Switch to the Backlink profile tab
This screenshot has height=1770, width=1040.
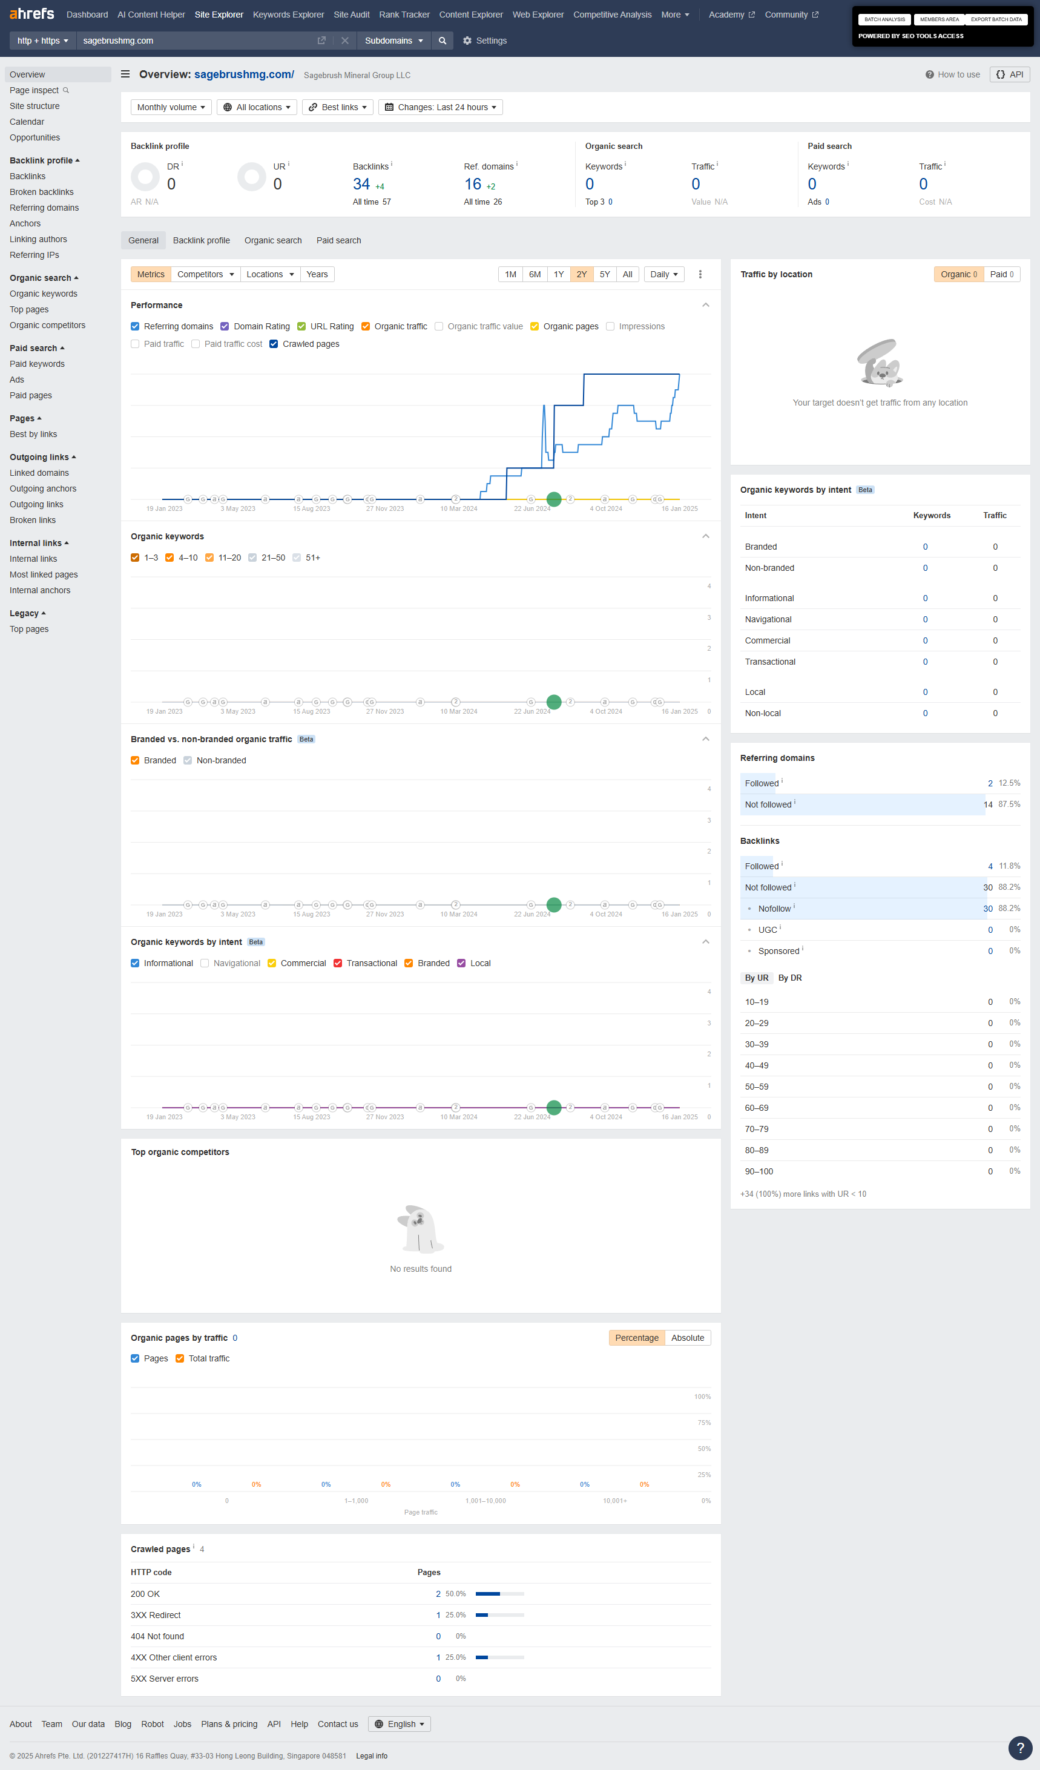[202, 240]
